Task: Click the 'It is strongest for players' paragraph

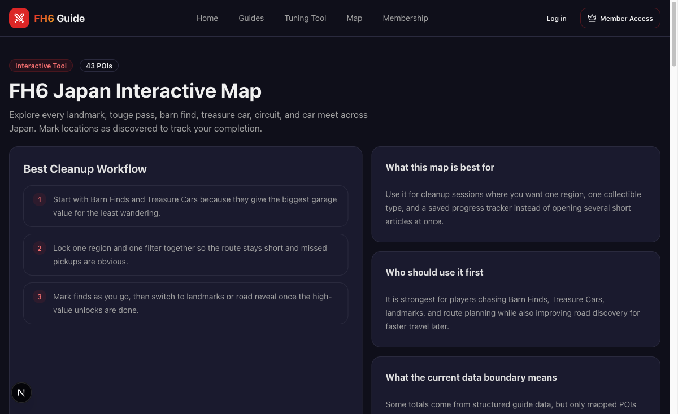Action: coord(512,313)
